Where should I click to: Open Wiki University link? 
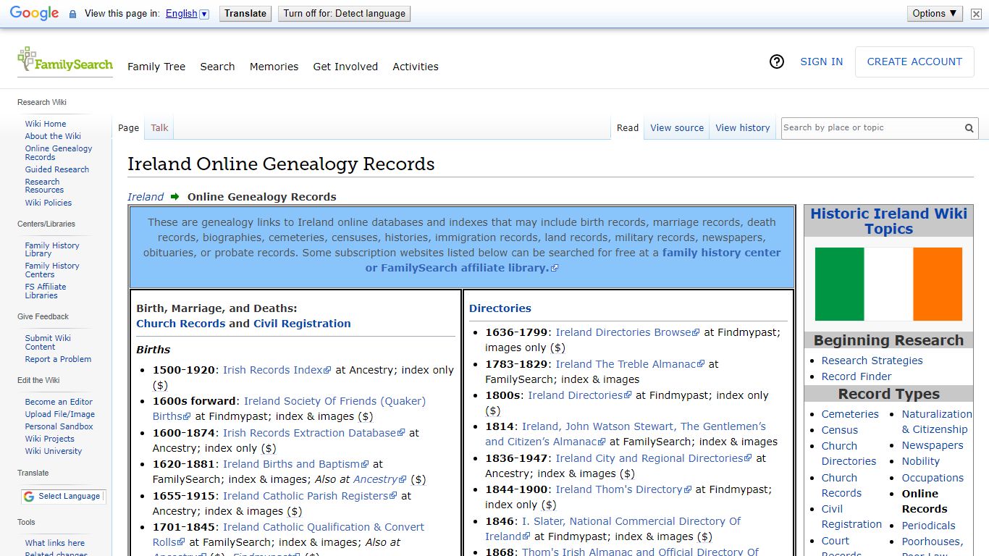point(54,451)
